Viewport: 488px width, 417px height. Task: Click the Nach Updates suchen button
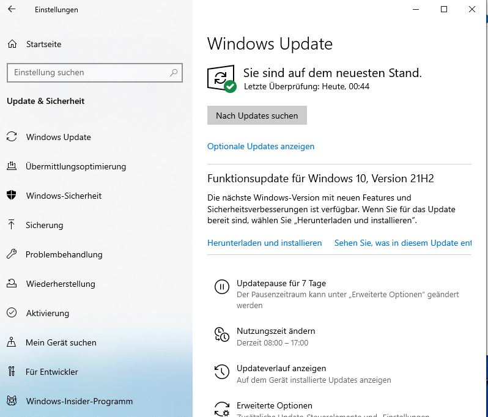coord(257,116)
